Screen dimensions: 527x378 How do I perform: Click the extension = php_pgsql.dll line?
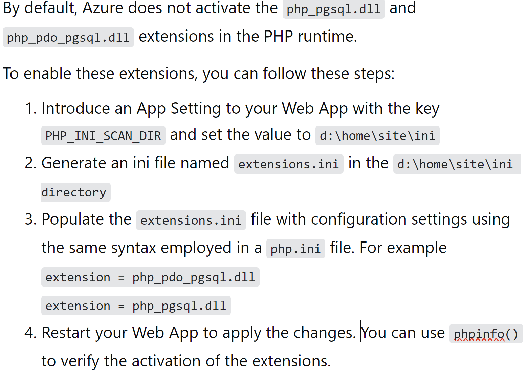[x=136, y=306]
